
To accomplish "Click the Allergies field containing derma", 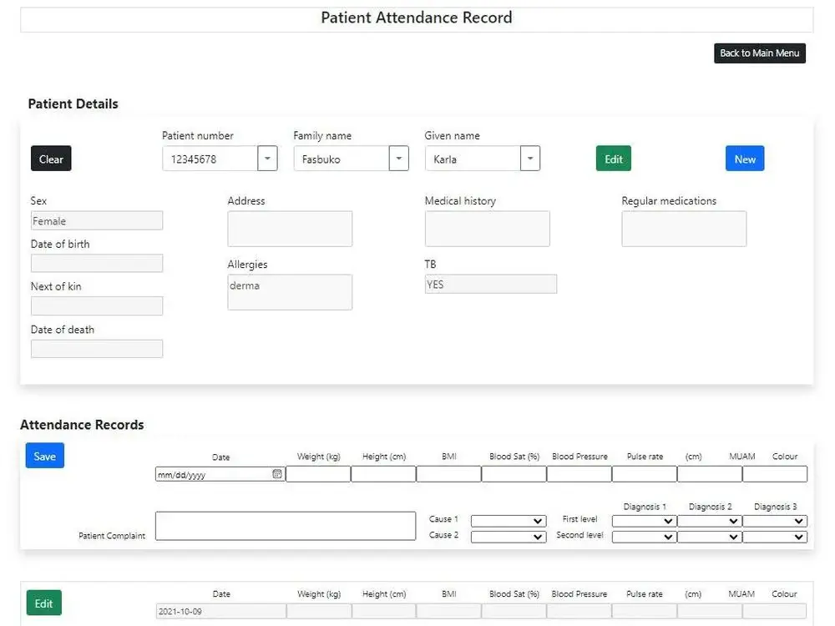I will pos(290,292).
